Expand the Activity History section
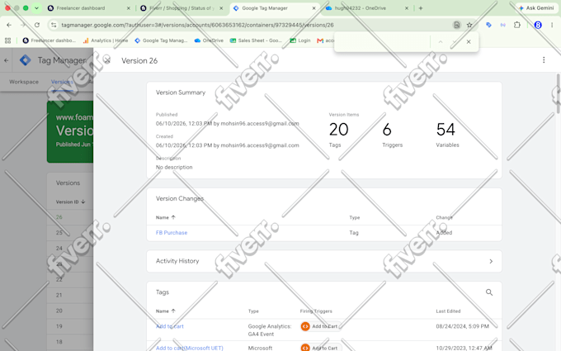This screenshot has width=561, height=351. pyautogui.click(x=323, y=261)
